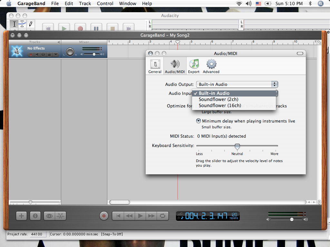Open the track editor scissors button

click(x=61, y=216)
